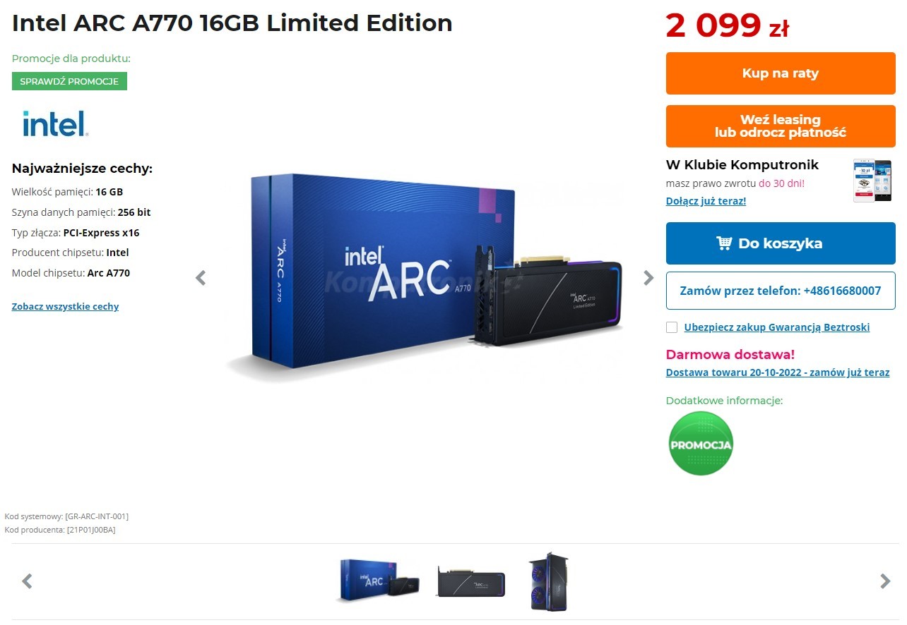Click the right arrow of the thumbnail carousel
This screenshot has height=625, width=907.
(884, 581)
